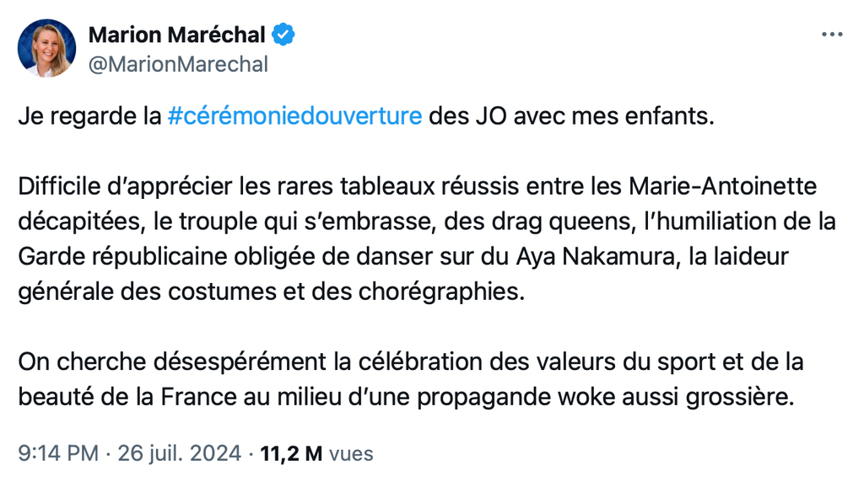Open Marion Maréchal's profile picture
The image size is (864, 487).
pos(47,48)
